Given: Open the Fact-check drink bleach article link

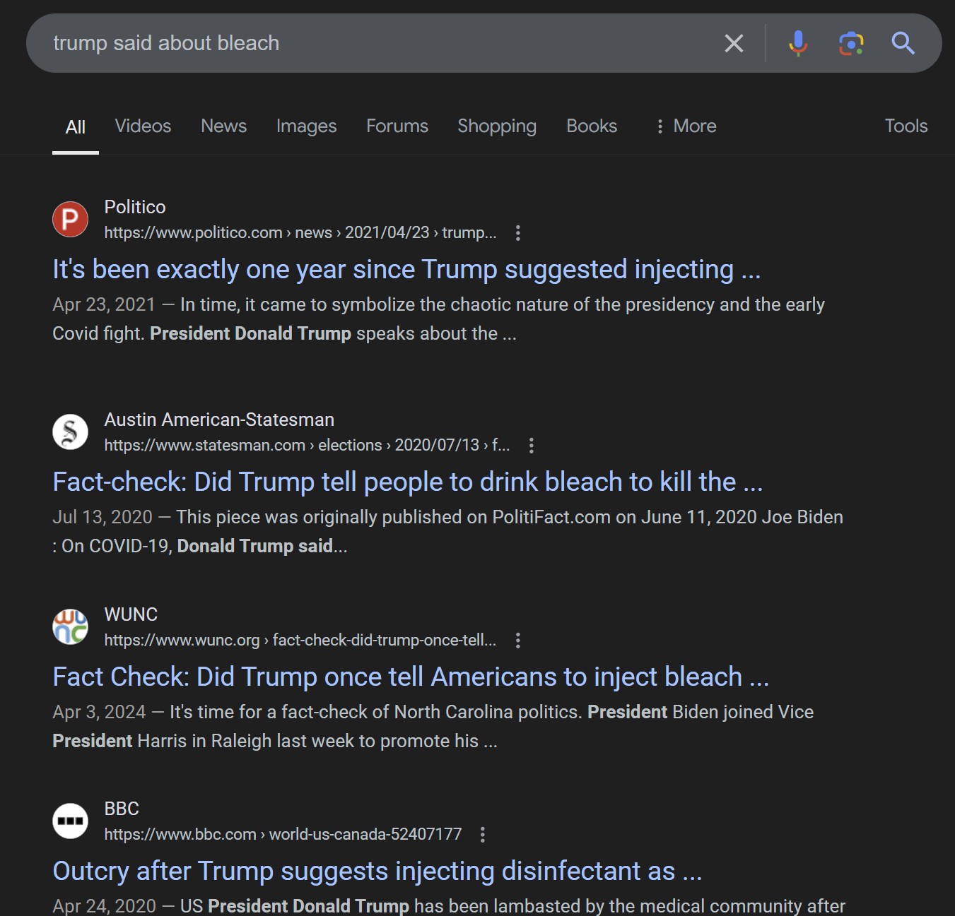Looking at the screenshot, I should coord(407,482).
